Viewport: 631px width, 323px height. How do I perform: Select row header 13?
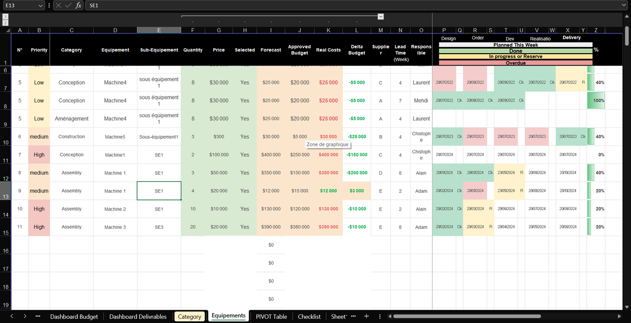click(5, 190)
